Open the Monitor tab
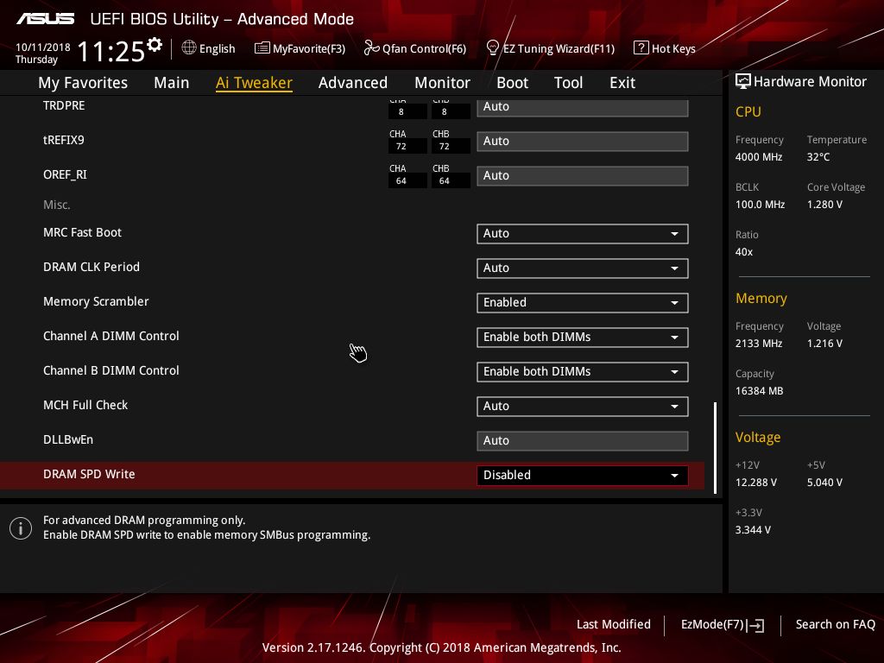This screenshot has width=884, height=663. (443, 83)
